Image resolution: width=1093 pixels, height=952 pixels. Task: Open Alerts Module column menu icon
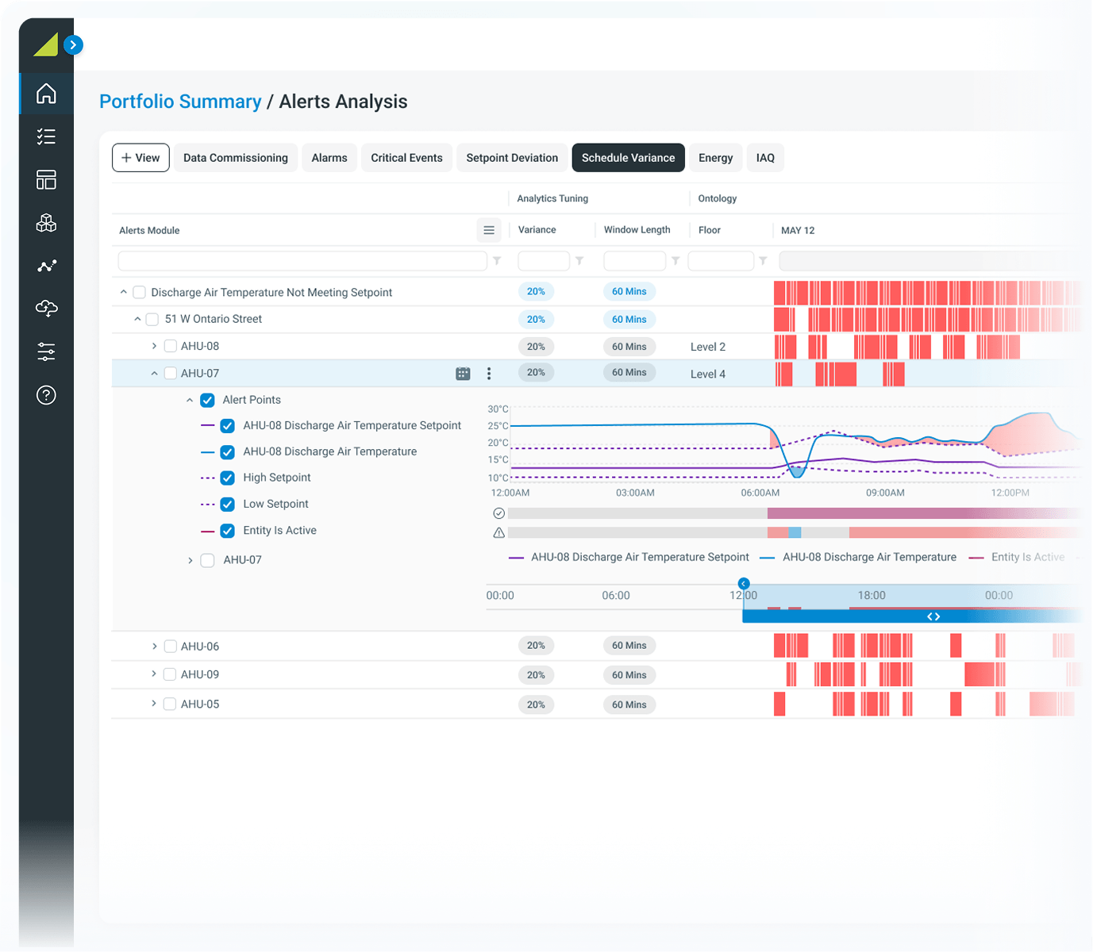pos(489,230)
